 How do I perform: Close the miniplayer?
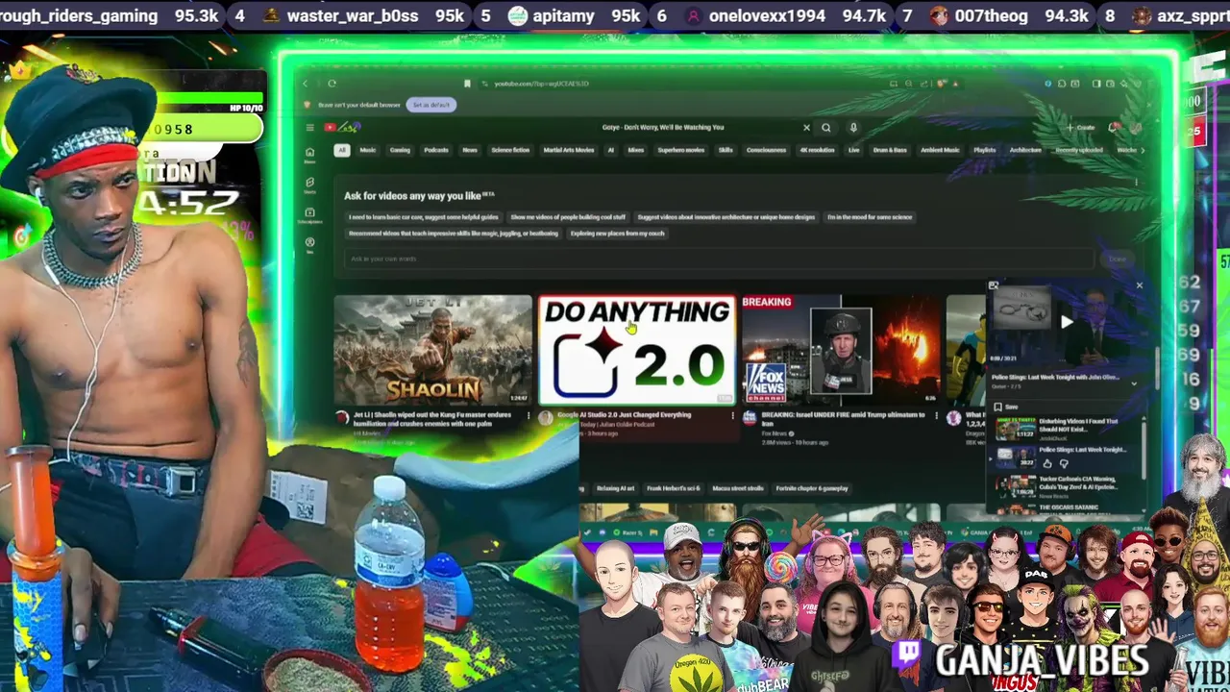[x=1140, y=285]
